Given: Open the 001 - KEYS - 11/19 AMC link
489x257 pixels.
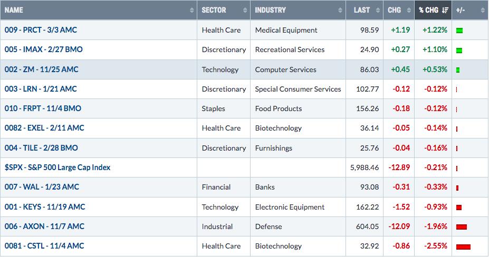Looking at the screenshot, I should coord(45,207).
